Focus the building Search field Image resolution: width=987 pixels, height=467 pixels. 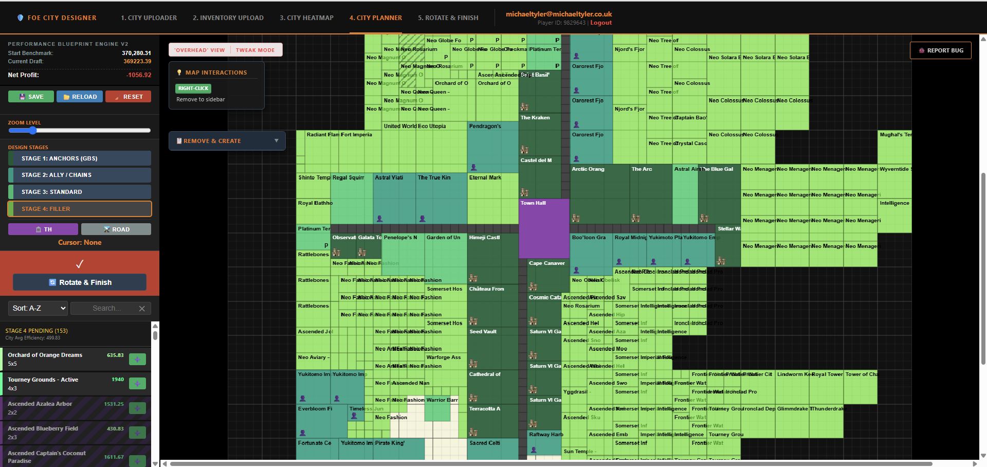click(107, 309)
